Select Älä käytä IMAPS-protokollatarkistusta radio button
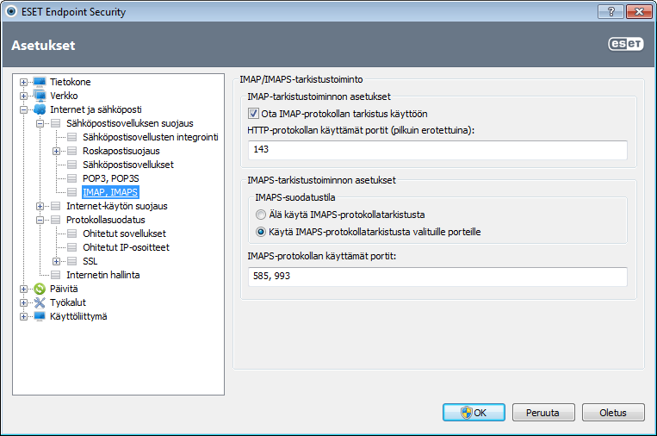Image resolution: width=657 pixels, height=436 pixels. 261,215
